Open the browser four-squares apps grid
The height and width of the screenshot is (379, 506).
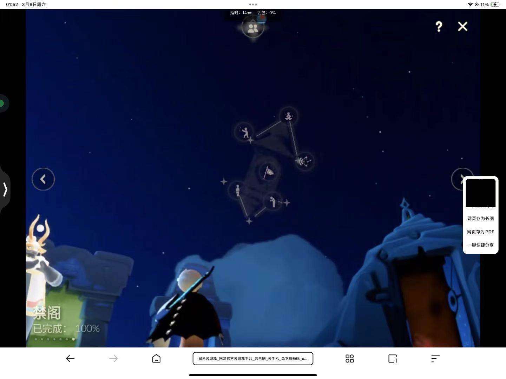(349, 358)
